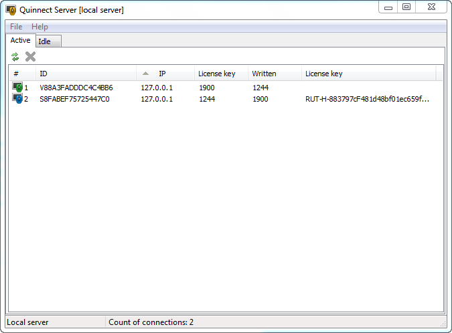452x333 pixels.
Task: Click the green refresh connections icon
Action: [x=15, y=57]
